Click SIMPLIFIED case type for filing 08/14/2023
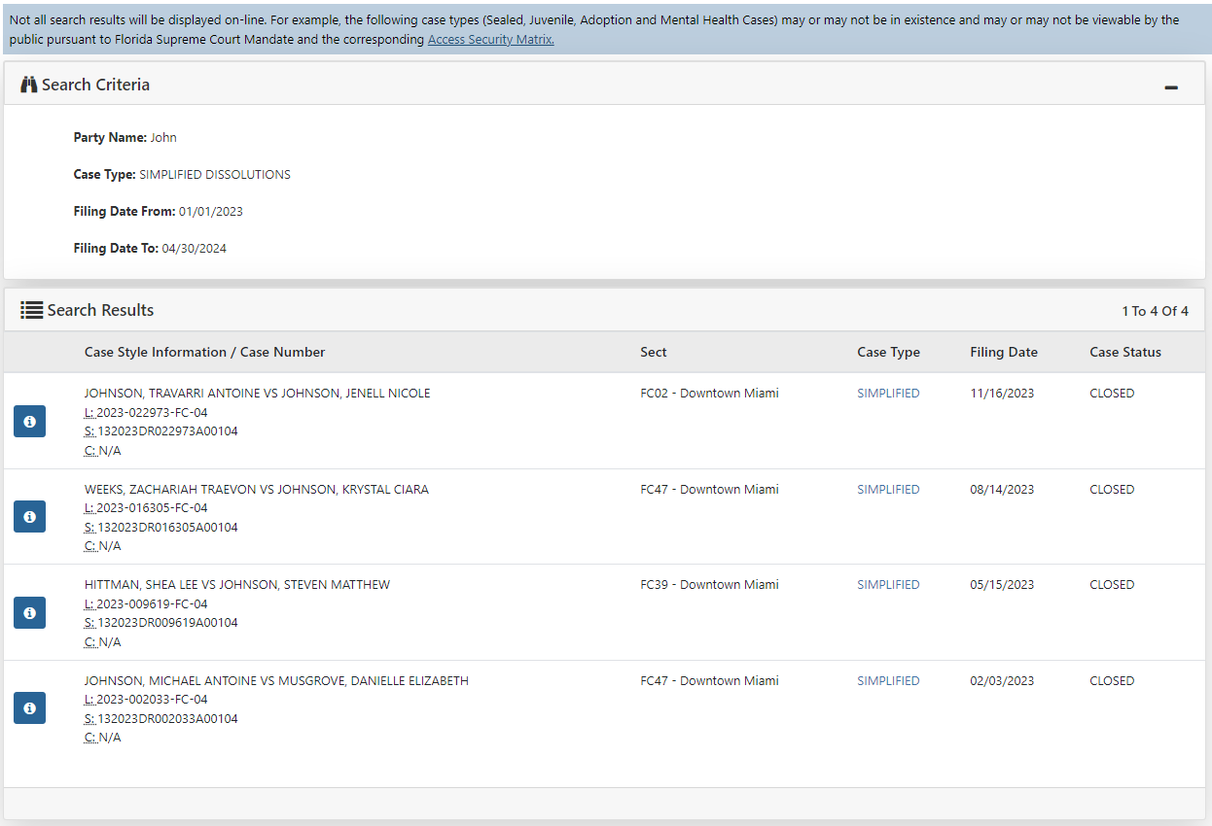 pyautogui.click(x=888, y=490)
